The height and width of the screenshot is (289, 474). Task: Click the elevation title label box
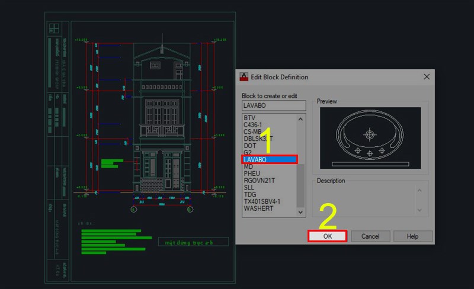[193, 242]
